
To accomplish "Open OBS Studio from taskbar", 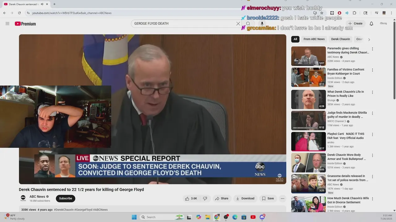I will (226, 217).
